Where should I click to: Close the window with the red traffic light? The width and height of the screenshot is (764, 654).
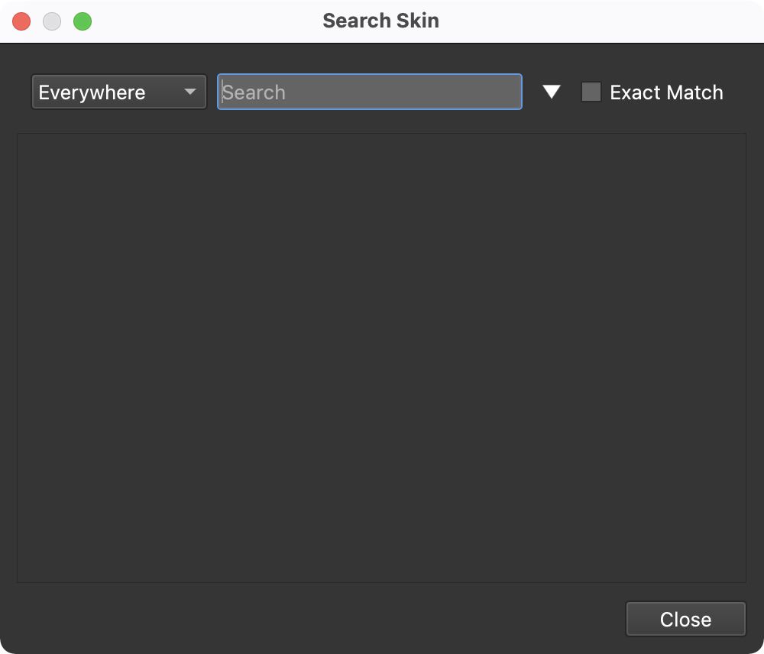(x=21, y=21)
